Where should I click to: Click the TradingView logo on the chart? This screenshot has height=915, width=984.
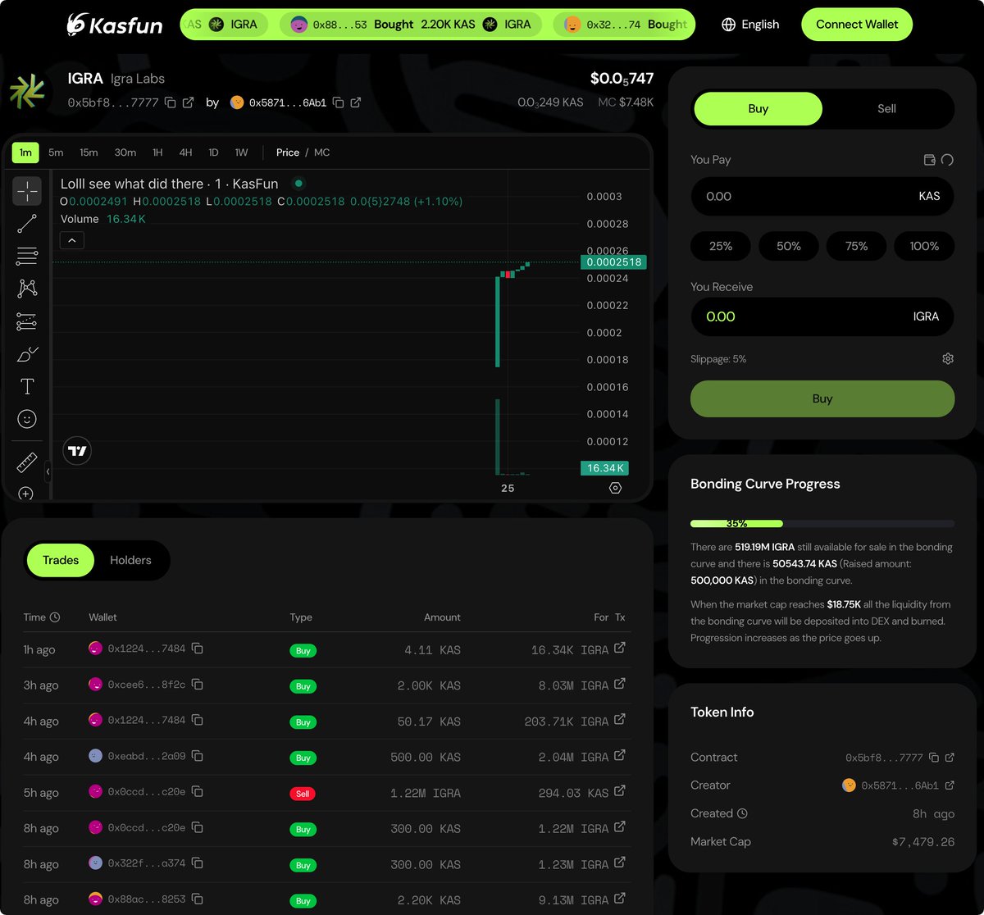(x=77, y=451)
